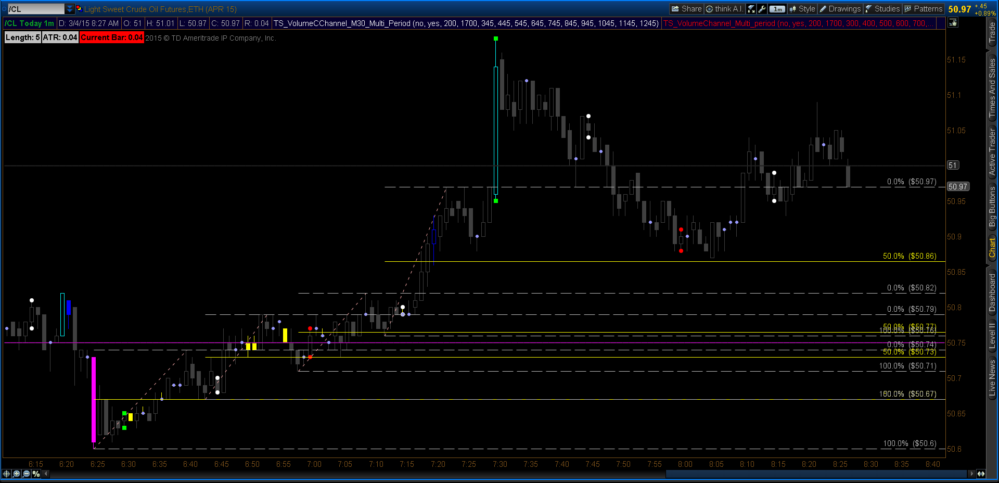Click the scroll left arrow on time axis
The height and width of the screenshot is (483, 999).
[x=46, y=474]
